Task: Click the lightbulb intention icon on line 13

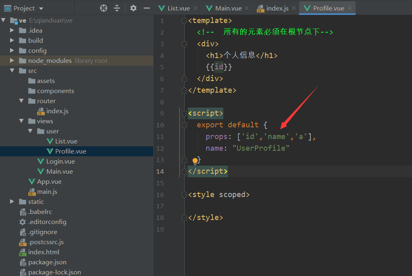Action: (195, 161)
